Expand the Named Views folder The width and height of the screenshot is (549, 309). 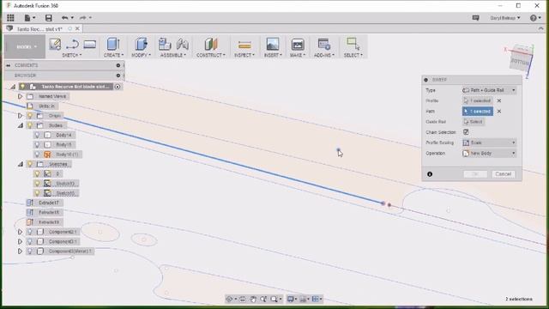(20, 96)
